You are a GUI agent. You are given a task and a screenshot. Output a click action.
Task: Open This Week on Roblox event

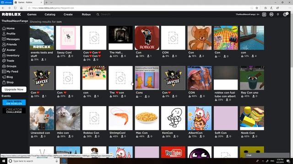14,102
